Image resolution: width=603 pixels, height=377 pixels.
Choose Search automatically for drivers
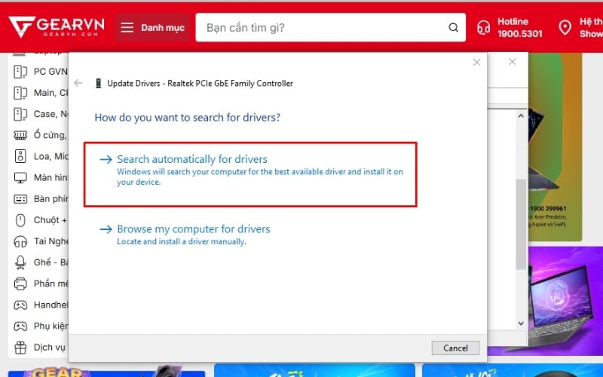tap(250, 174)
